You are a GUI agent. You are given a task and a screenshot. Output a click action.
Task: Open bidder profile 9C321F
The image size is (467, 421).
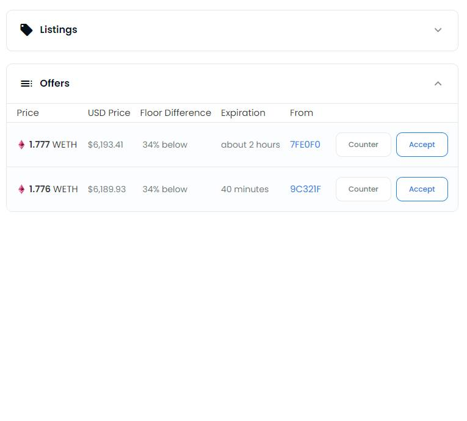[x=305, y=189]
